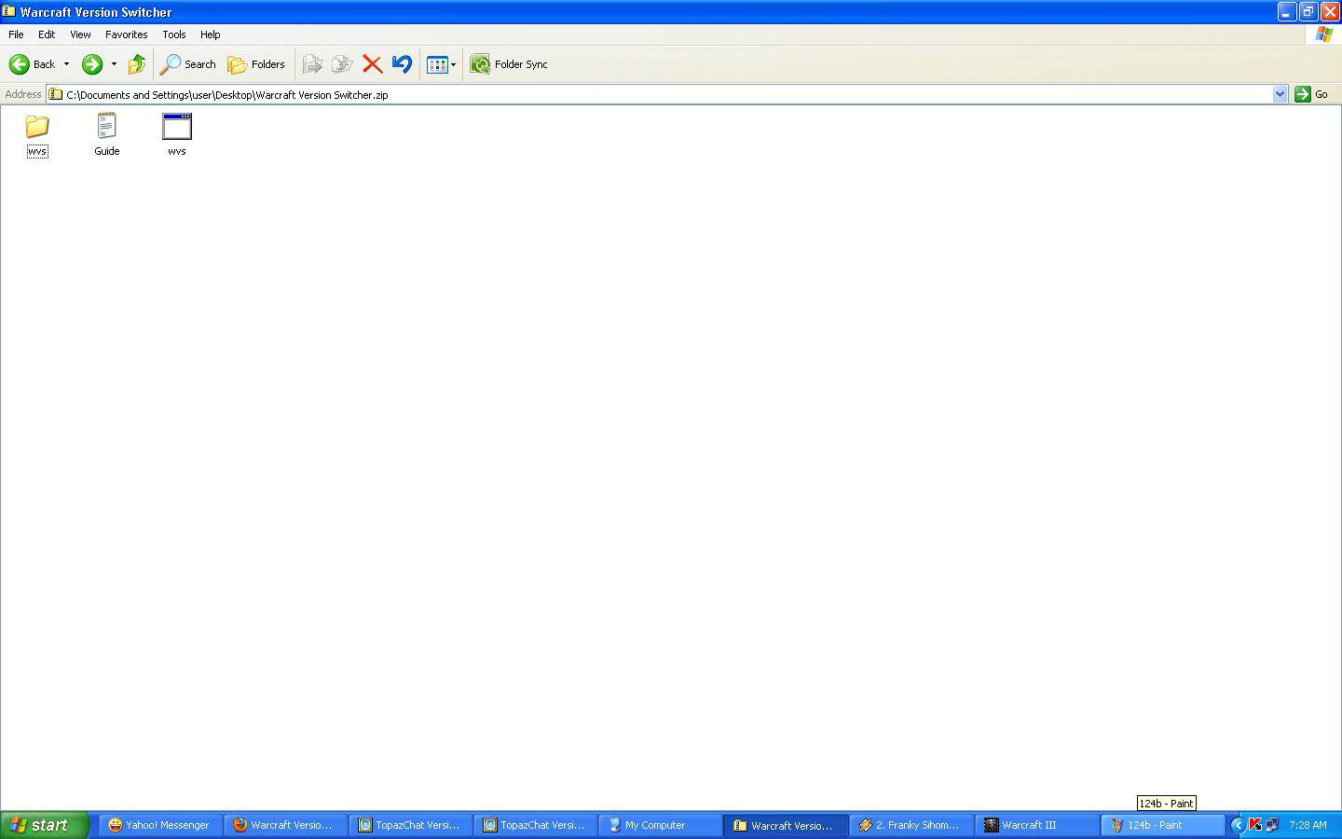Switch to My Computer taskbar window

click(660, 825)
